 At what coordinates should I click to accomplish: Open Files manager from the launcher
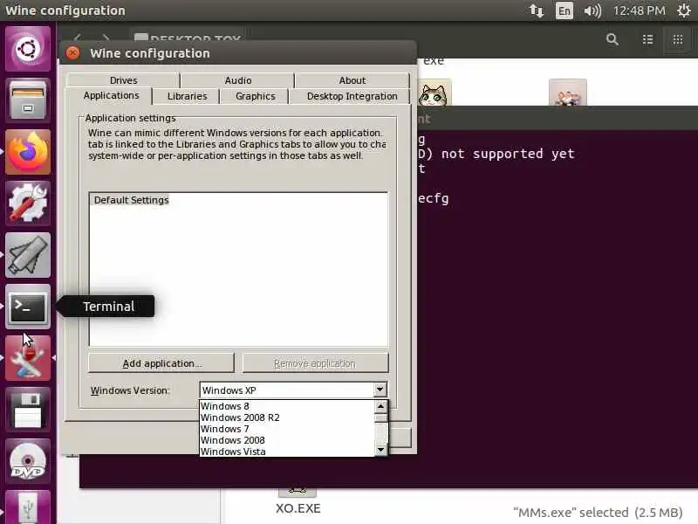point(28,100)
